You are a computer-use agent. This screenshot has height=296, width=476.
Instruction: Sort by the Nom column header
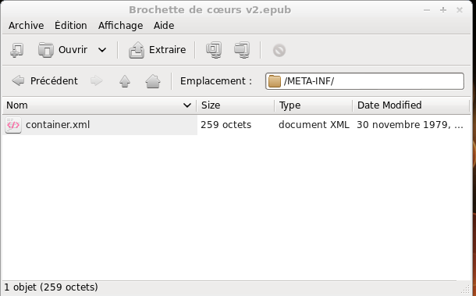pos(99,105)
